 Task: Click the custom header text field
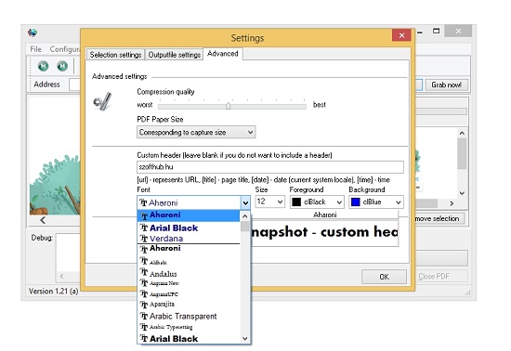(270, 167)
